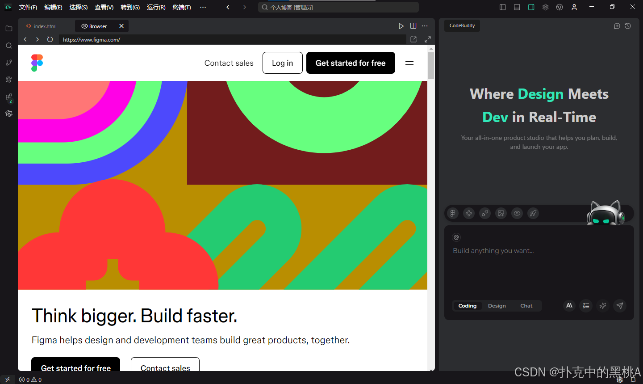Viewport: 643px width, 384px height.
Task: Open CodeBuddy chat history
Action: (x=628, y=26)
